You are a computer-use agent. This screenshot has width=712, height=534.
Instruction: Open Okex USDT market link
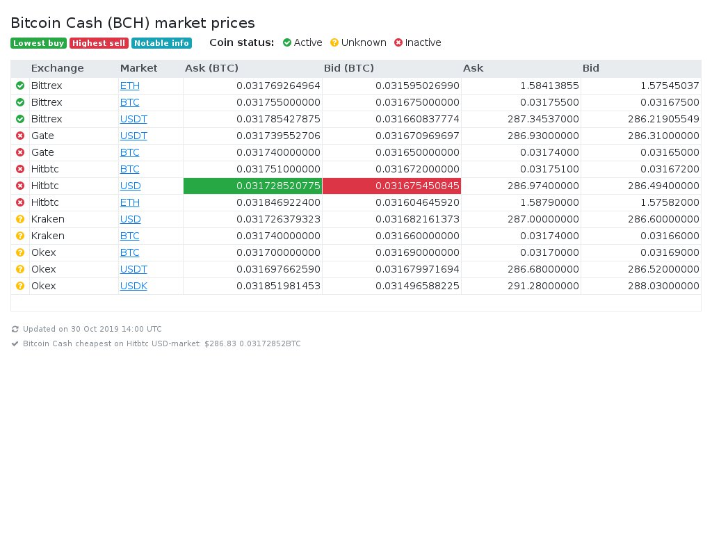tap(133, 269)
